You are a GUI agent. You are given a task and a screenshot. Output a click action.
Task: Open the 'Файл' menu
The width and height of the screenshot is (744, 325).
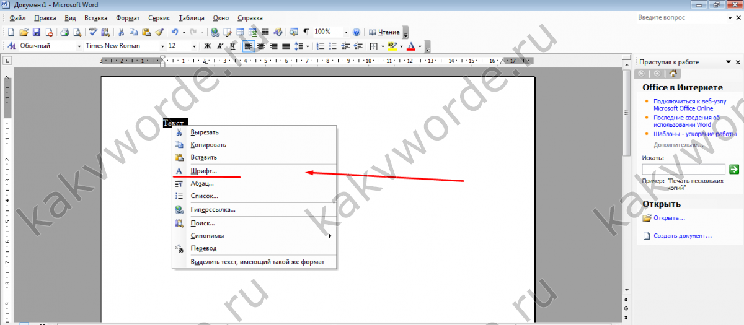tap(17, 18)
